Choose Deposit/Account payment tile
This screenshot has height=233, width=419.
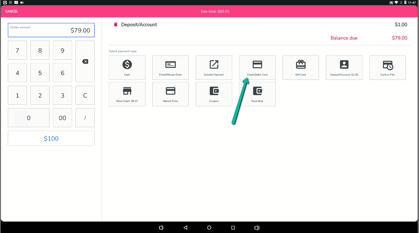click(344, 67)
